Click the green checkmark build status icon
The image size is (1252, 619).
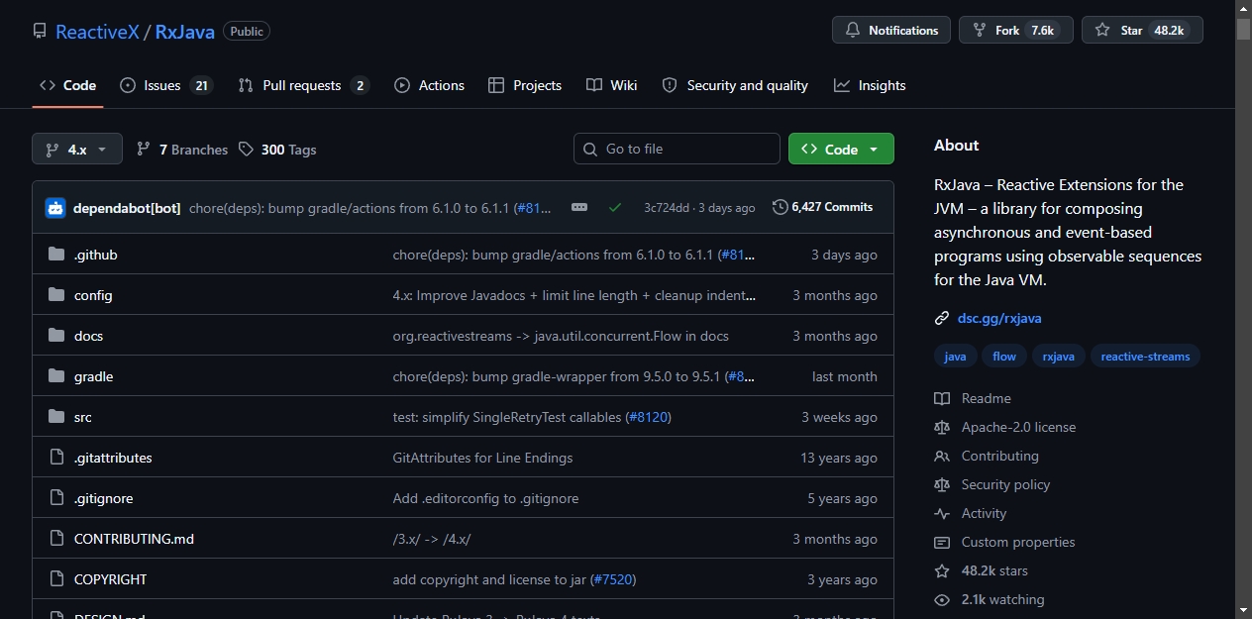(x=615, y=207)
